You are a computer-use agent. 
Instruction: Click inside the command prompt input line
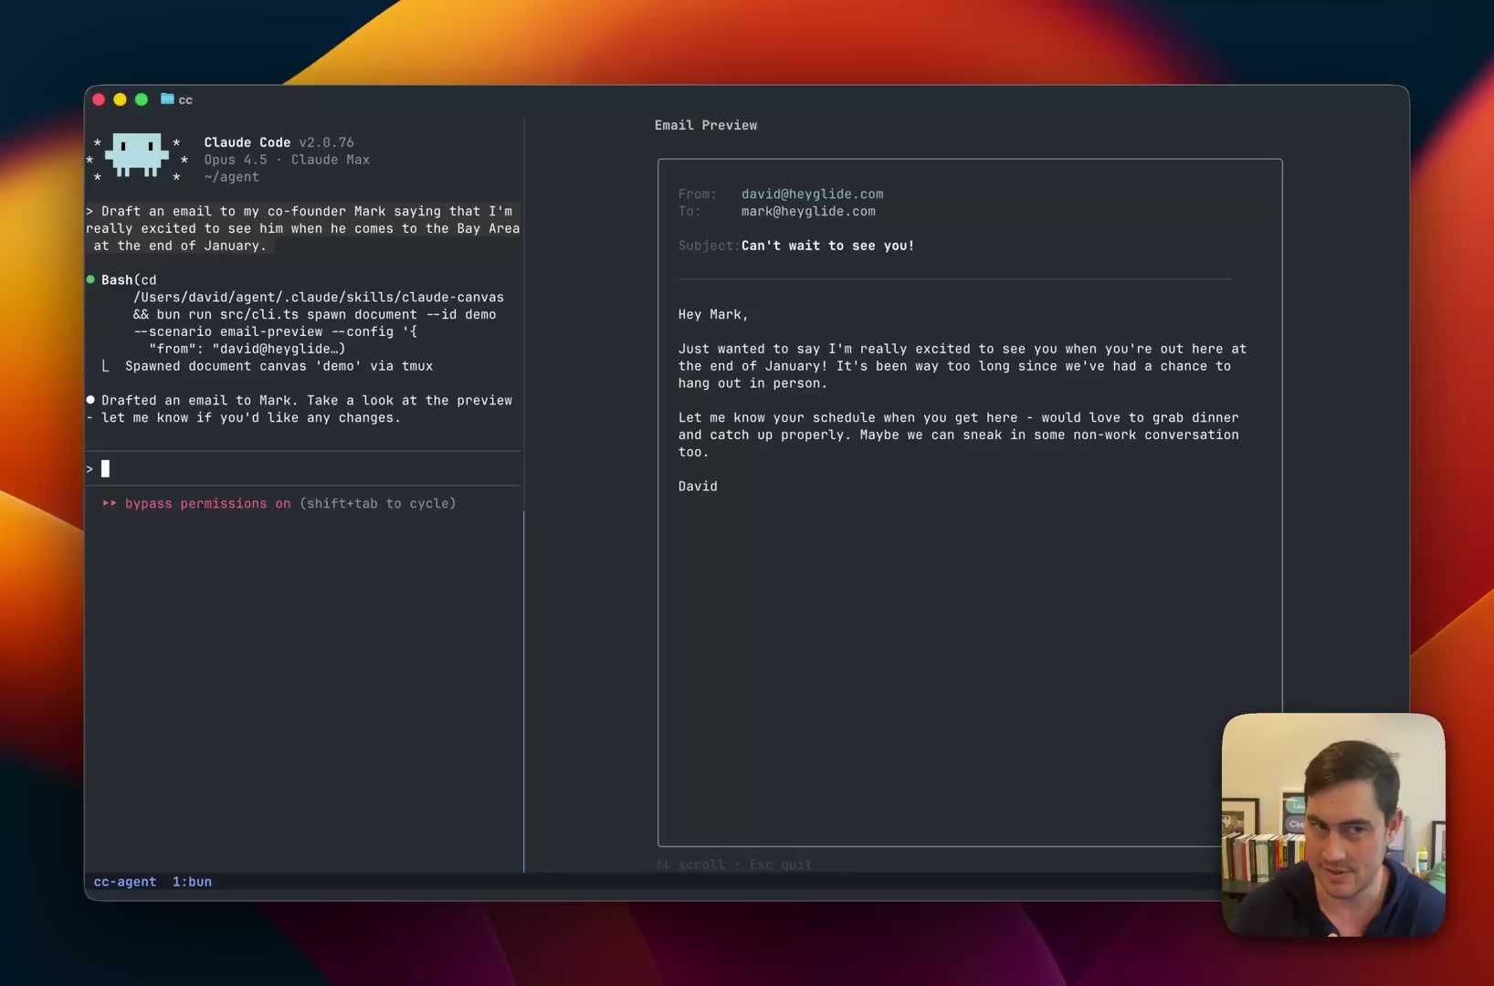pyautogui.click(x=274, y=468)
